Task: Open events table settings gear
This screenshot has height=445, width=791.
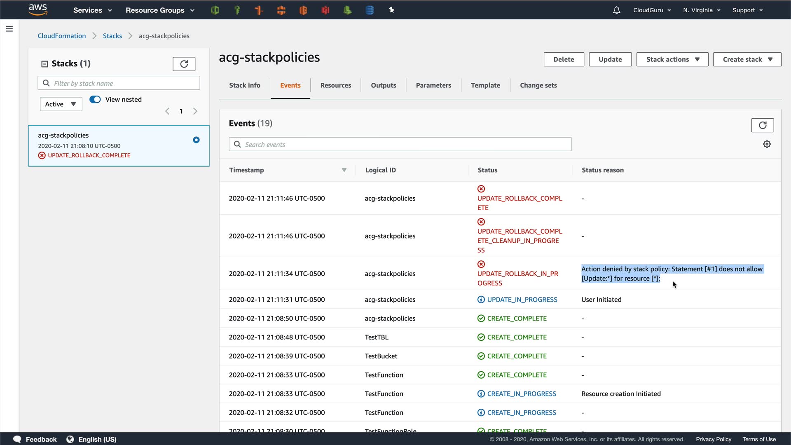Action: click(767, 144)
